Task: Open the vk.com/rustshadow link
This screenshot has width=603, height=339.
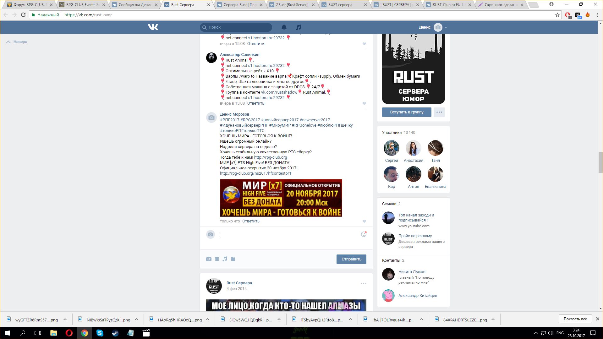Action: 279,92
